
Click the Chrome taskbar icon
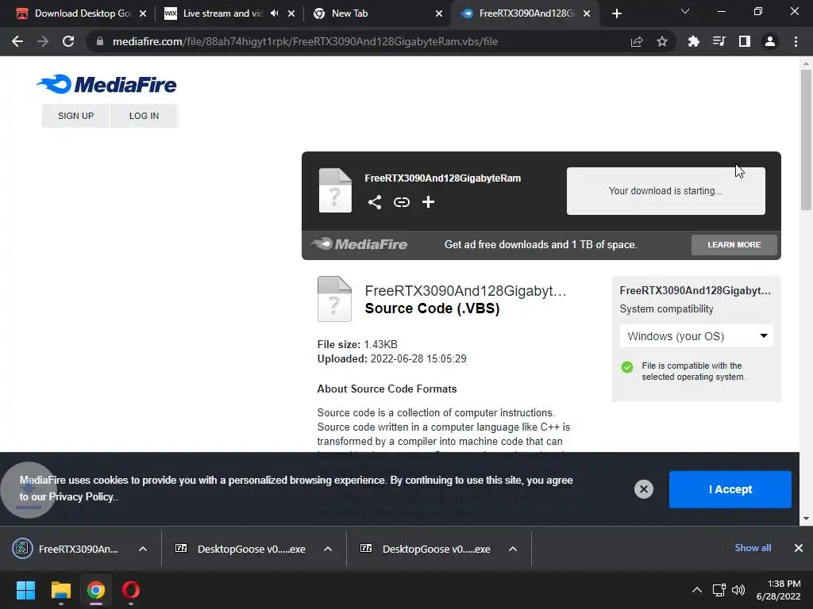95,590
